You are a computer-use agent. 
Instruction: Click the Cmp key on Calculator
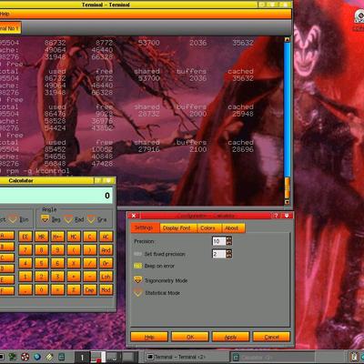90,290
